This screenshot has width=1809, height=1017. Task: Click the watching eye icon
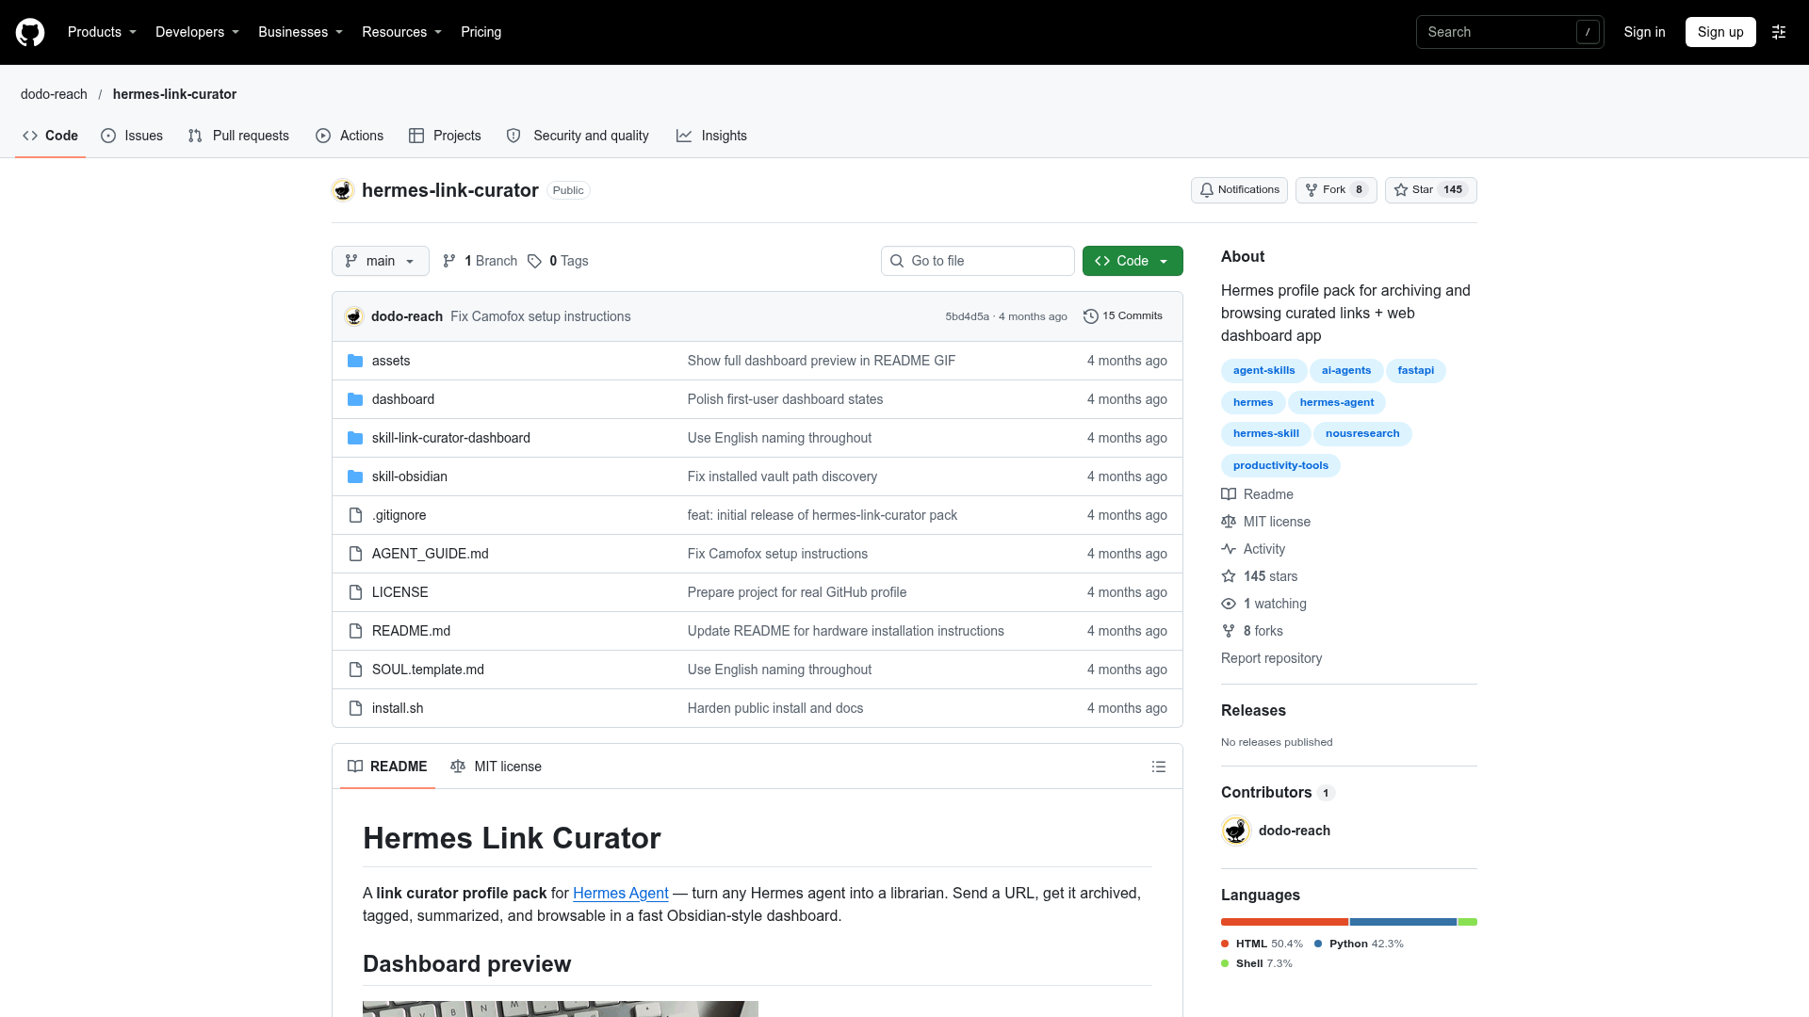tap(1229, 604)
